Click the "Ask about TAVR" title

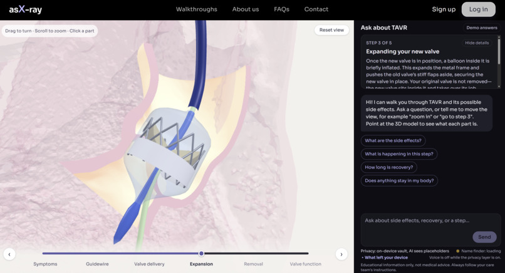[x=383, y=28]
